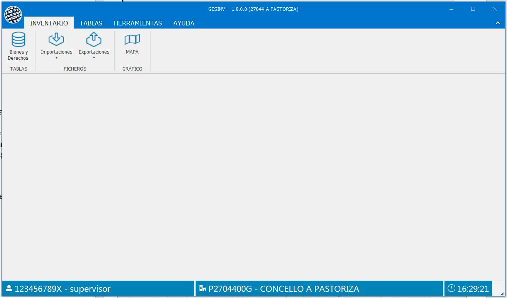Image resolution: width=507 pixels, height=298 pixels.
Task: Click the GESINV application logo
Action: [x=13, y=15]
